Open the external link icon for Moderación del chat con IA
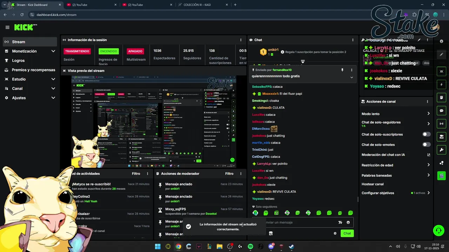449x252 pixels. [x=429, y=155]
